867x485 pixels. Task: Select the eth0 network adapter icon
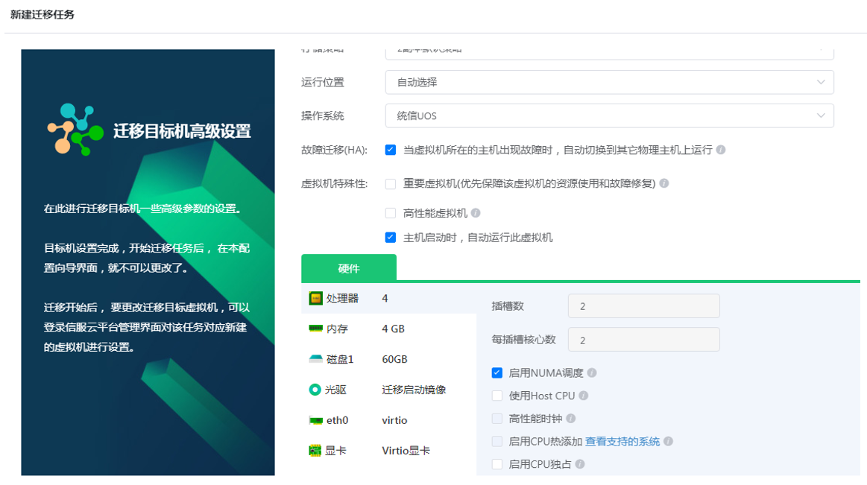click(315, 419)
